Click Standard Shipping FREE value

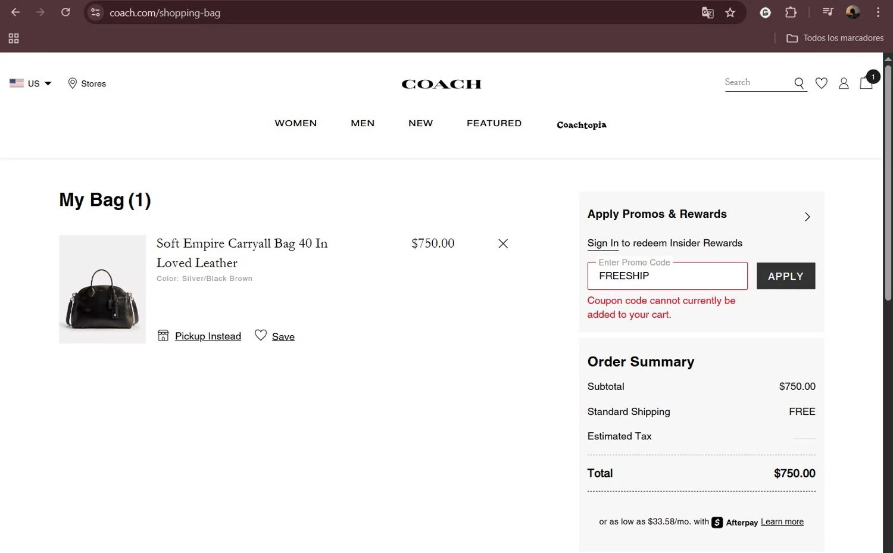point(802,411)
